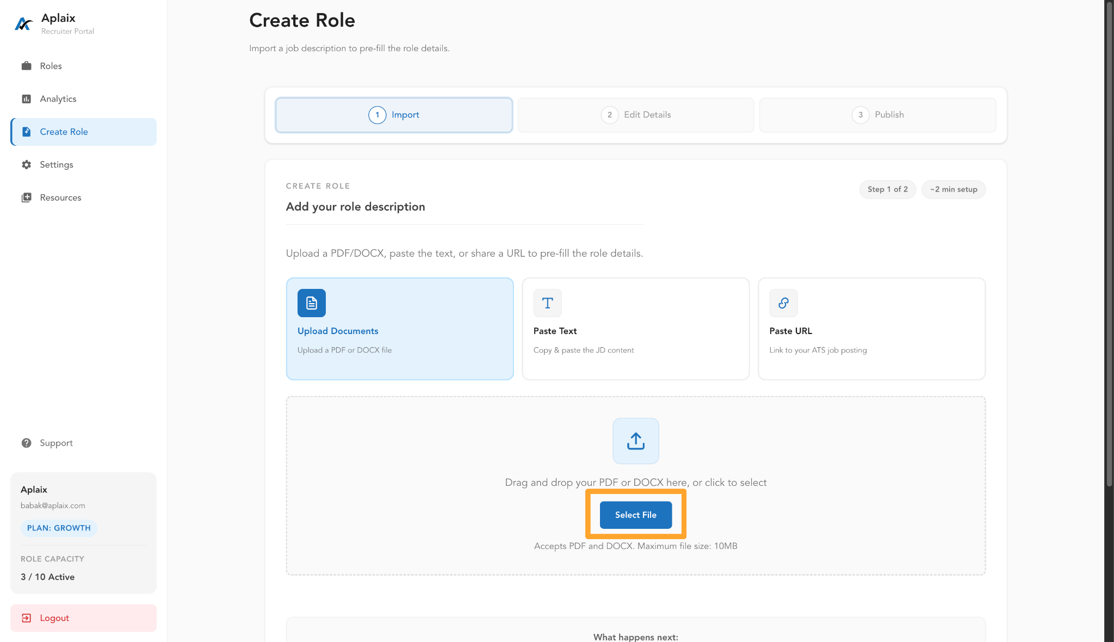Click the Recruiter Portal subtitle

(x=67, y=32)
